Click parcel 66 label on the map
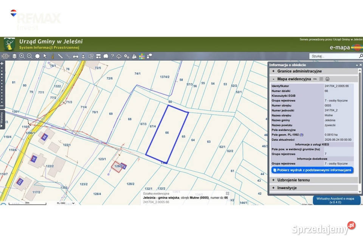 coord(167,133)
